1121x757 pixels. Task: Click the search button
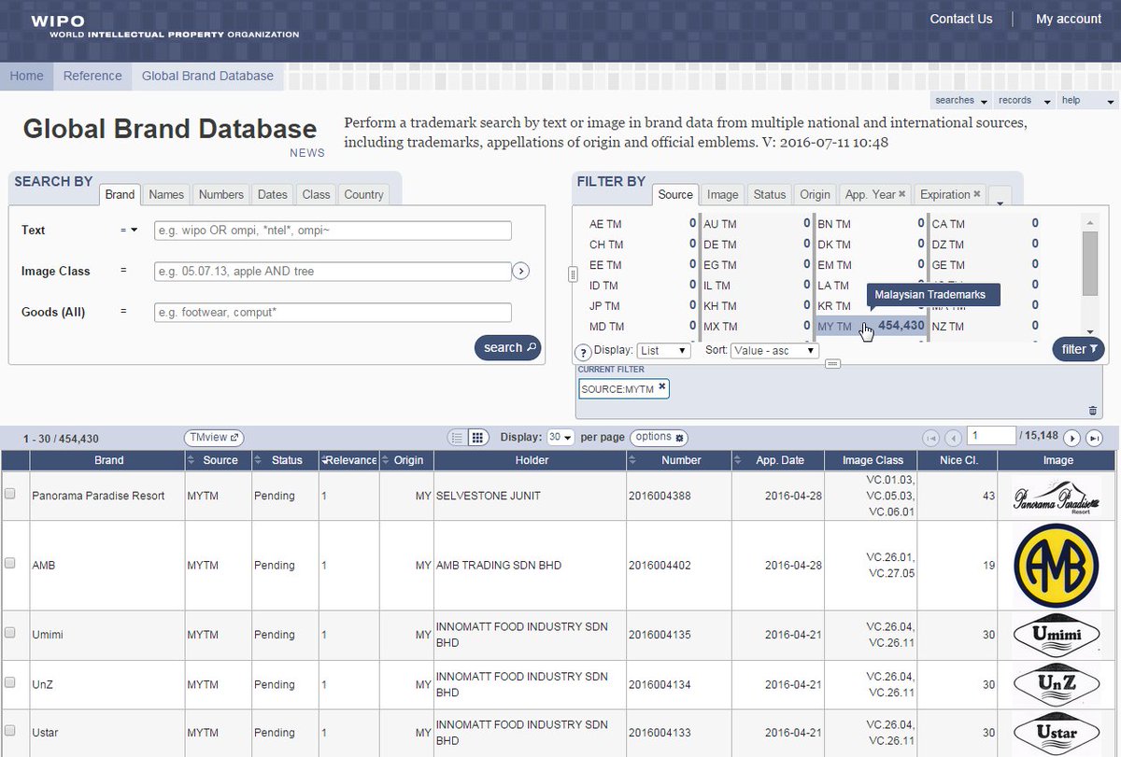click(508, 347)
